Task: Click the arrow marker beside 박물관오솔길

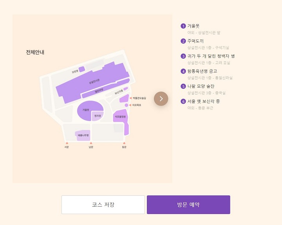Action: [x=130, y=98]
